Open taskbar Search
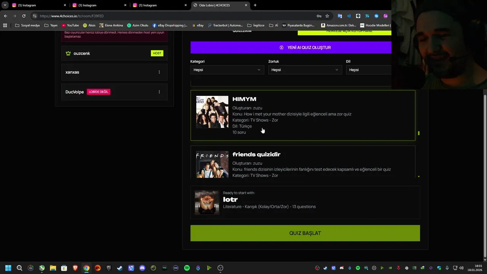This screenshot has height=274, width=487. point(19,268)
